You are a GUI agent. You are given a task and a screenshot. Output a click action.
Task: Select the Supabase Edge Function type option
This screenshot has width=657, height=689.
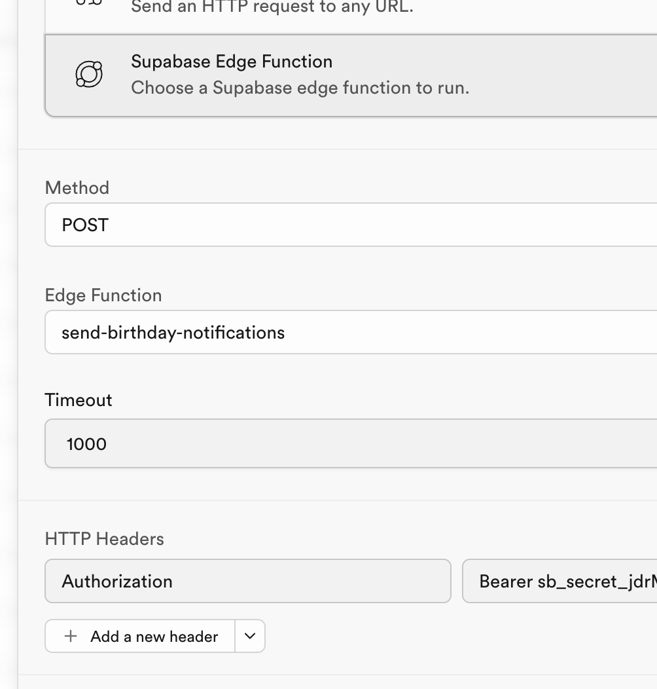[351, 75]
